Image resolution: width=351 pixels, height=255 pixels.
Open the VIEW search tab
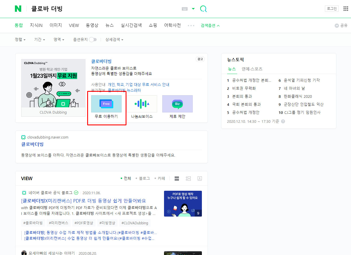[74, 25]
